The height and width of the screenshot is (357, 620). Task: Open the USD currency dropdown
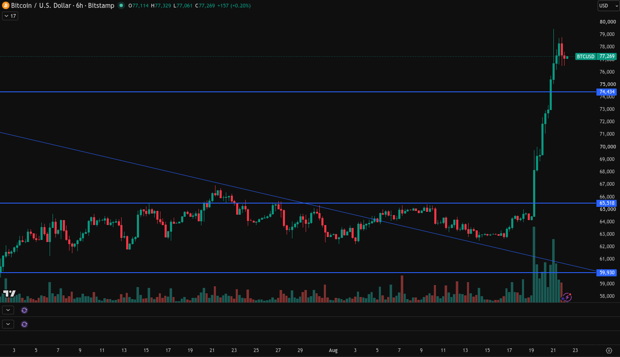tap(608, 6)
